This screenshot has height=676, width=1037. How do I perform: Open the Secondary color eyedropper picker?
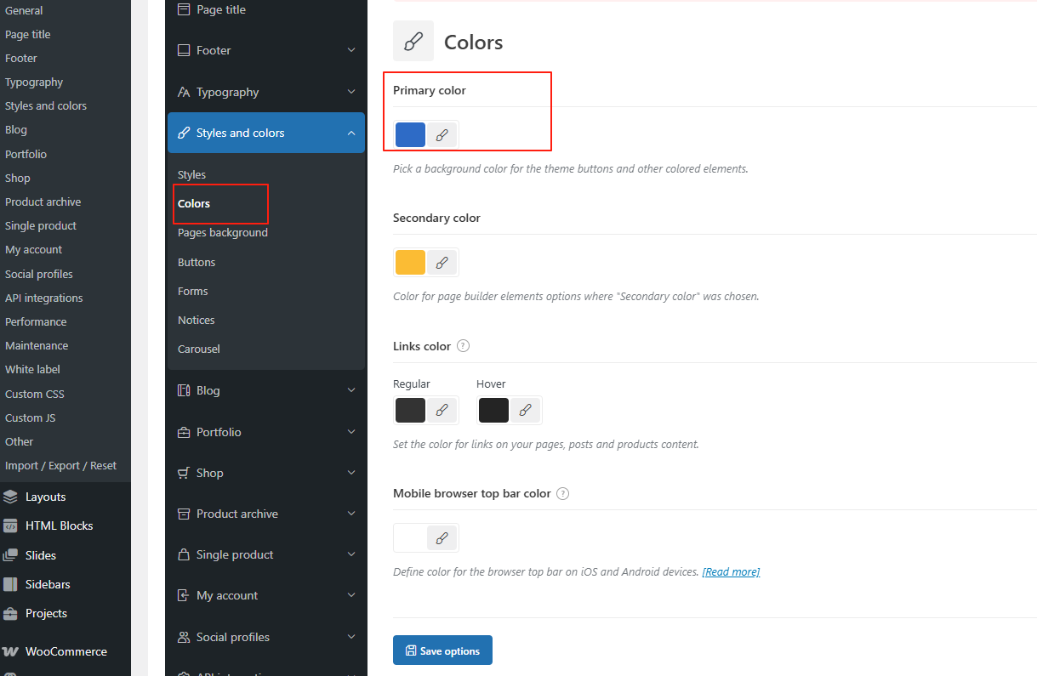pyautogui.click(x=441, y=262)
